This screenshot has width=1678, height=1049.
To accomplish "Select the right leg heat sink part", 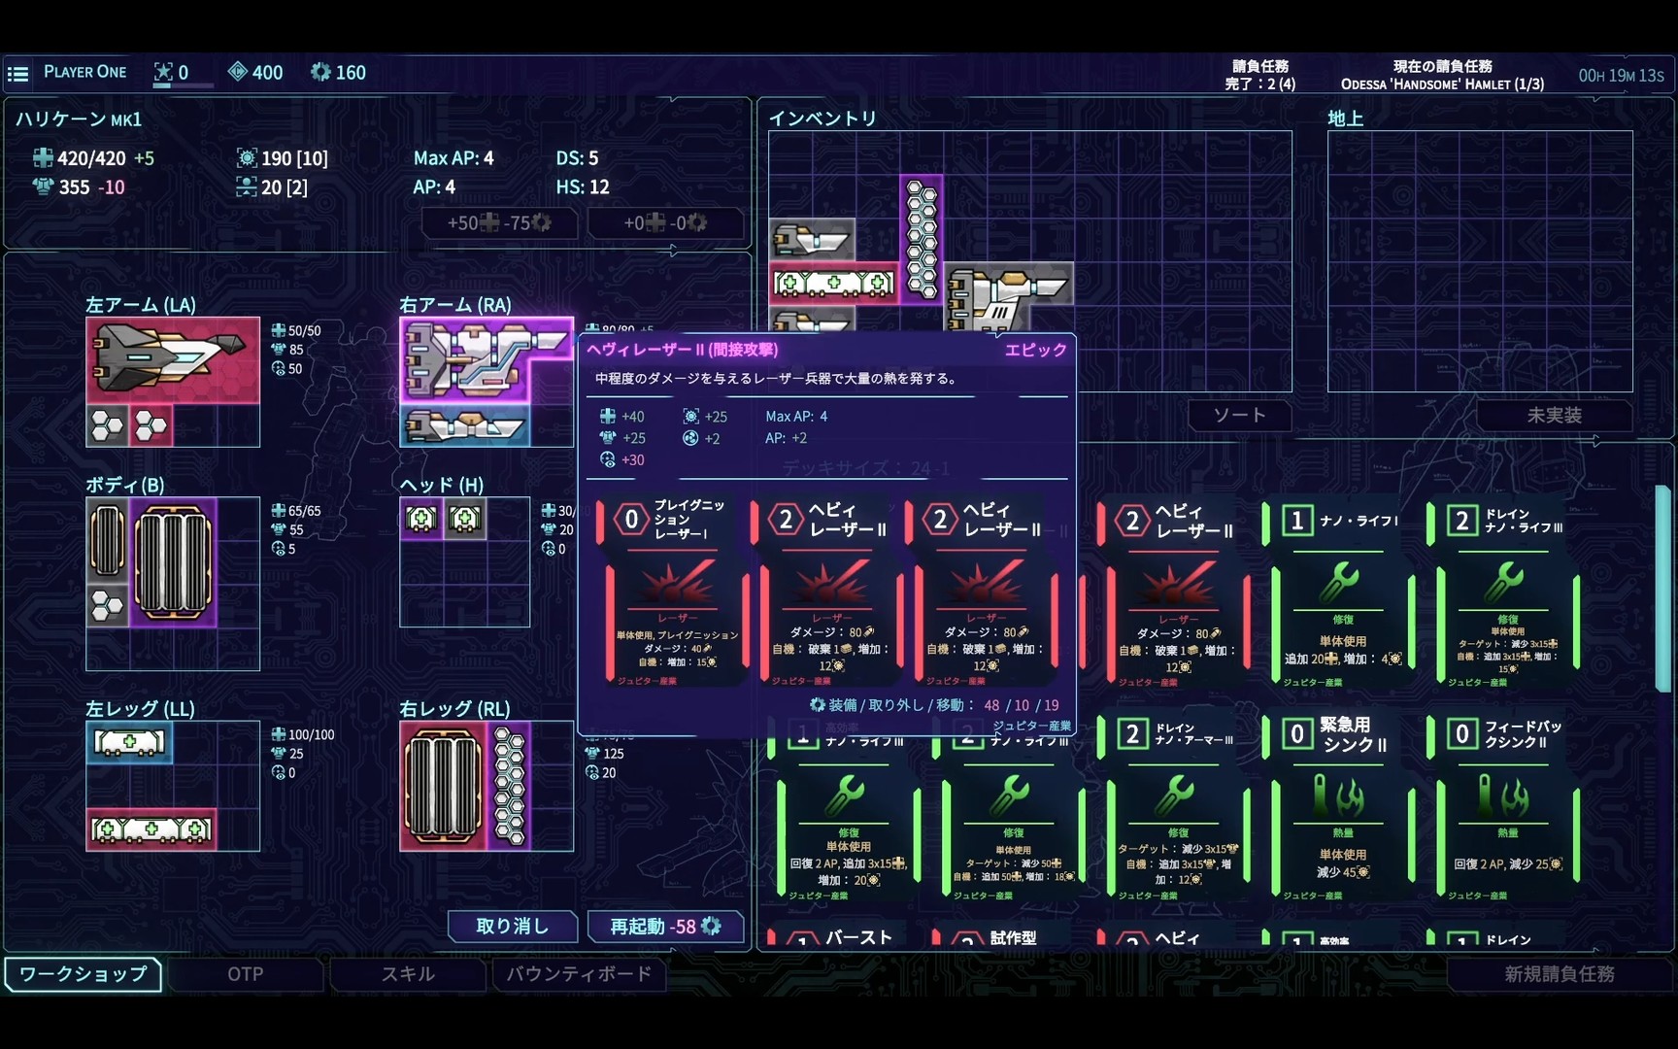I will click(443, 786).
